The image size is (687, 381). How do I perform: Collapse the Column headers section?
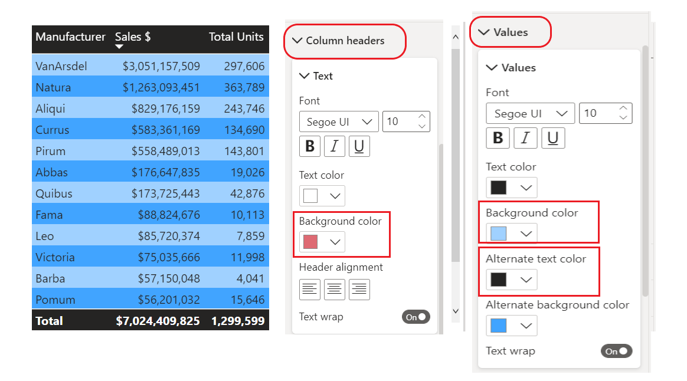(297, 41)
